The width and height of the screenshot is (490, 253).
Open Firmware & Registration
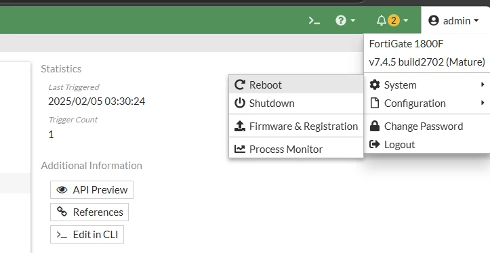point(296,126)
